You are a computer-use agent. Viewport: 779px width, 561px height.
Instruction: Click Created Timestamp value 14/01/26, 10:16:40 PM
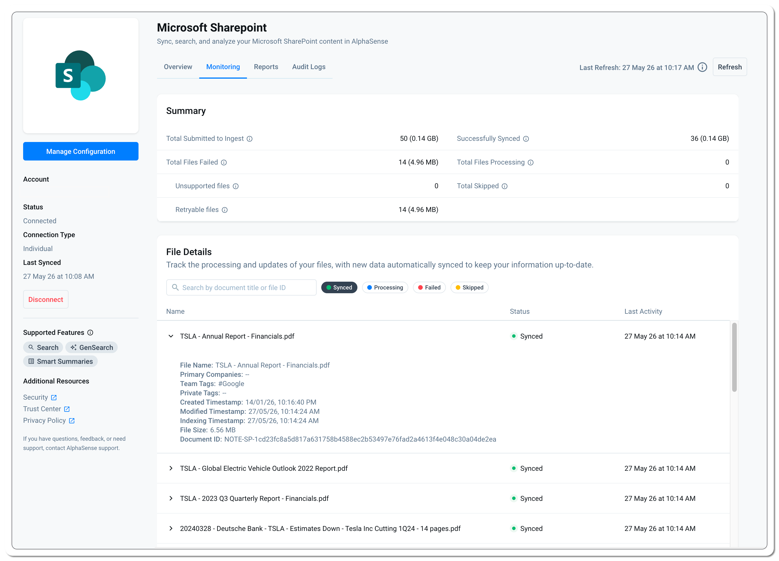pos(280,402)
